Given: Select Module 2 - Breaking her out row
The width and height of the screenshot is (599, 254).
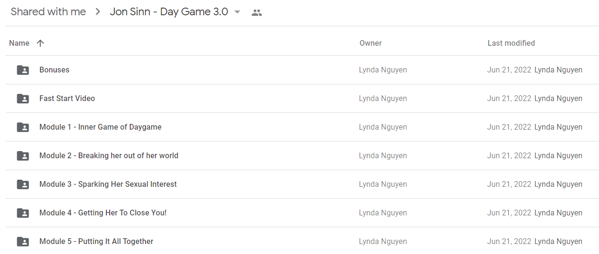Looking at the screenshot, I should pyautogui.click(x=302, y=156).
